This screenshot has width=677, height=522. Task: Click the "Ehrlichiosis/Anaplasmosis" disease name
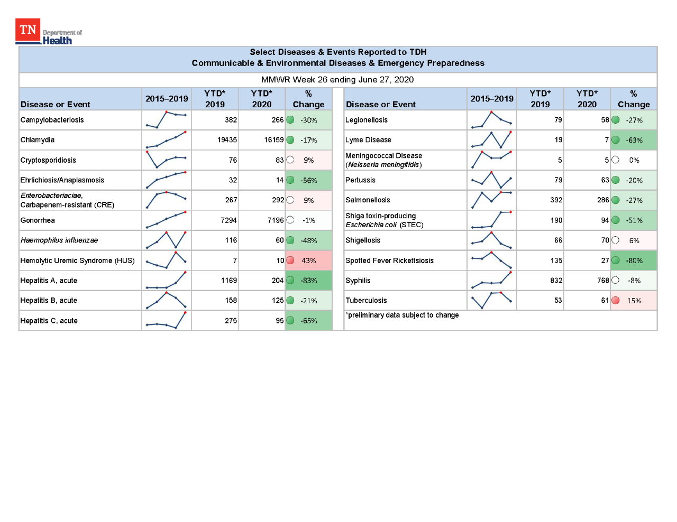coord(62,180)
